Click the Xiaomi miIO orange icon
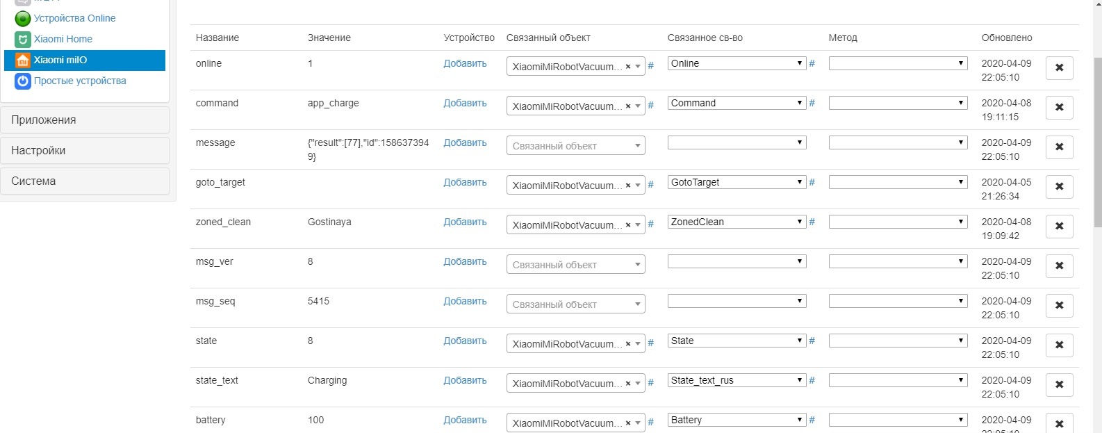The height and width of the screenshot is (433, 1102). [23, 60]
